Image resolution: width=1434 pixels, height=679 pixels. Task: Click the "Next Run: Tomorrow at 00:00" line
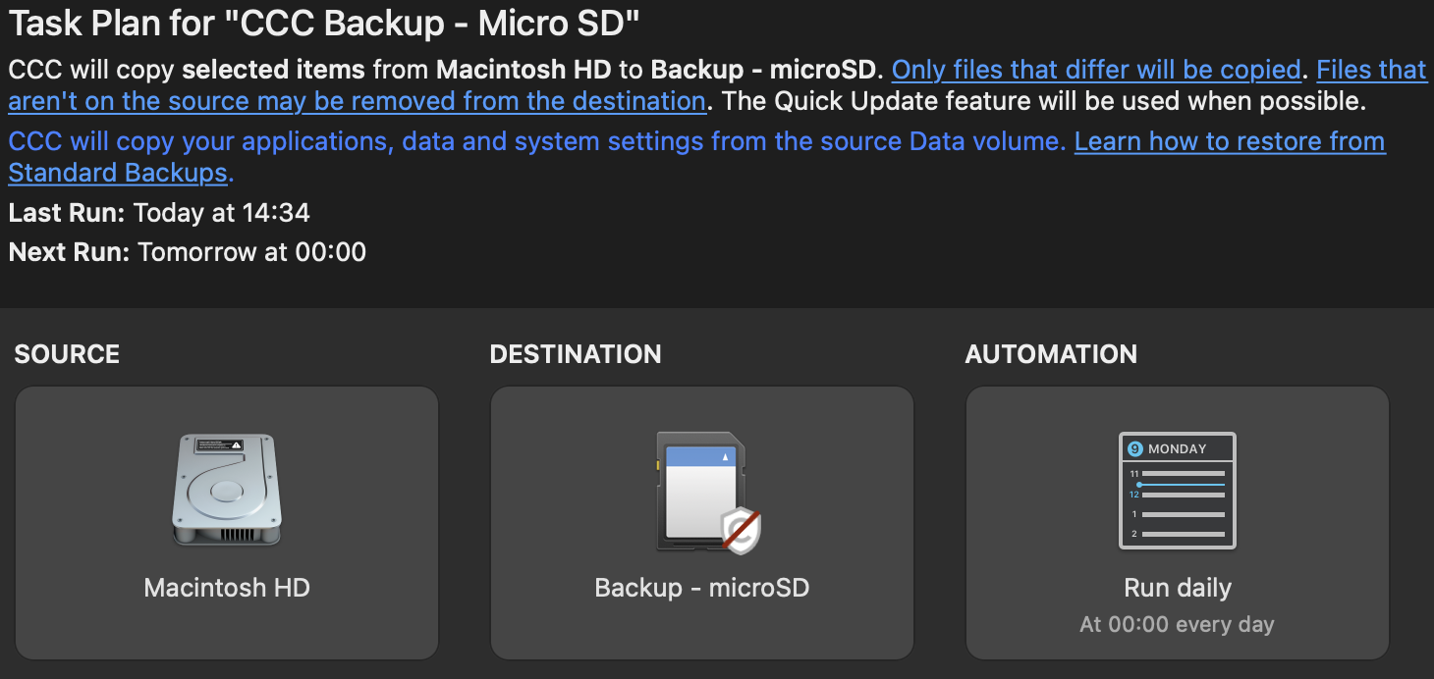pyautogui.click(x=188, y=252)
